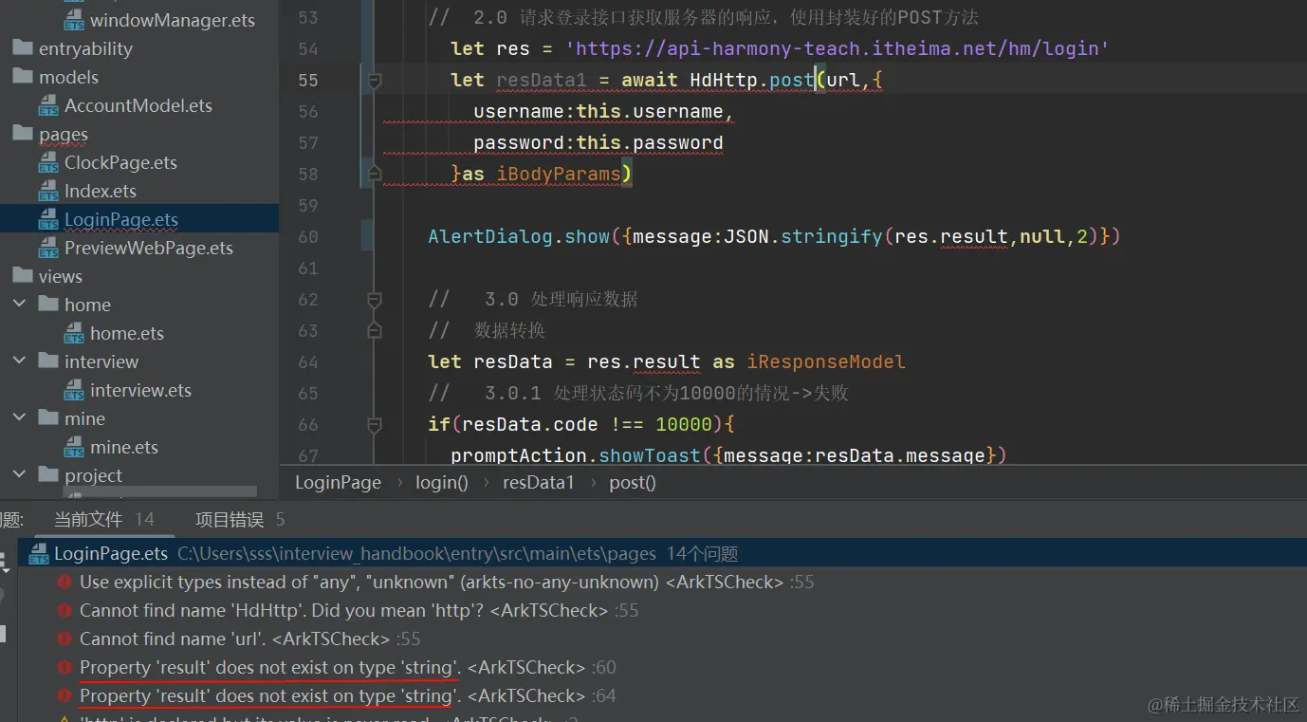Click error icon of 'HdHttp' problem
1307x722 pixels.
pos(64,611)
